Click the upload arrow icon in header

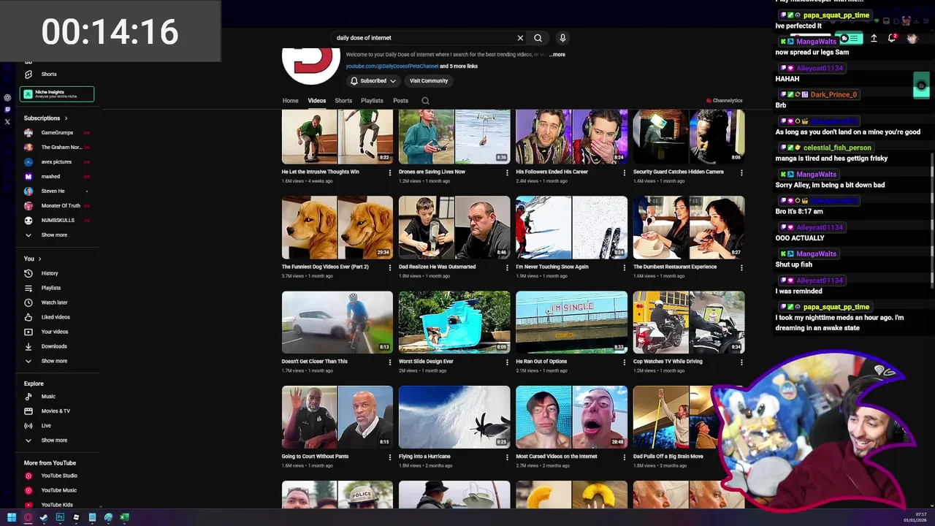pos(874,38)
